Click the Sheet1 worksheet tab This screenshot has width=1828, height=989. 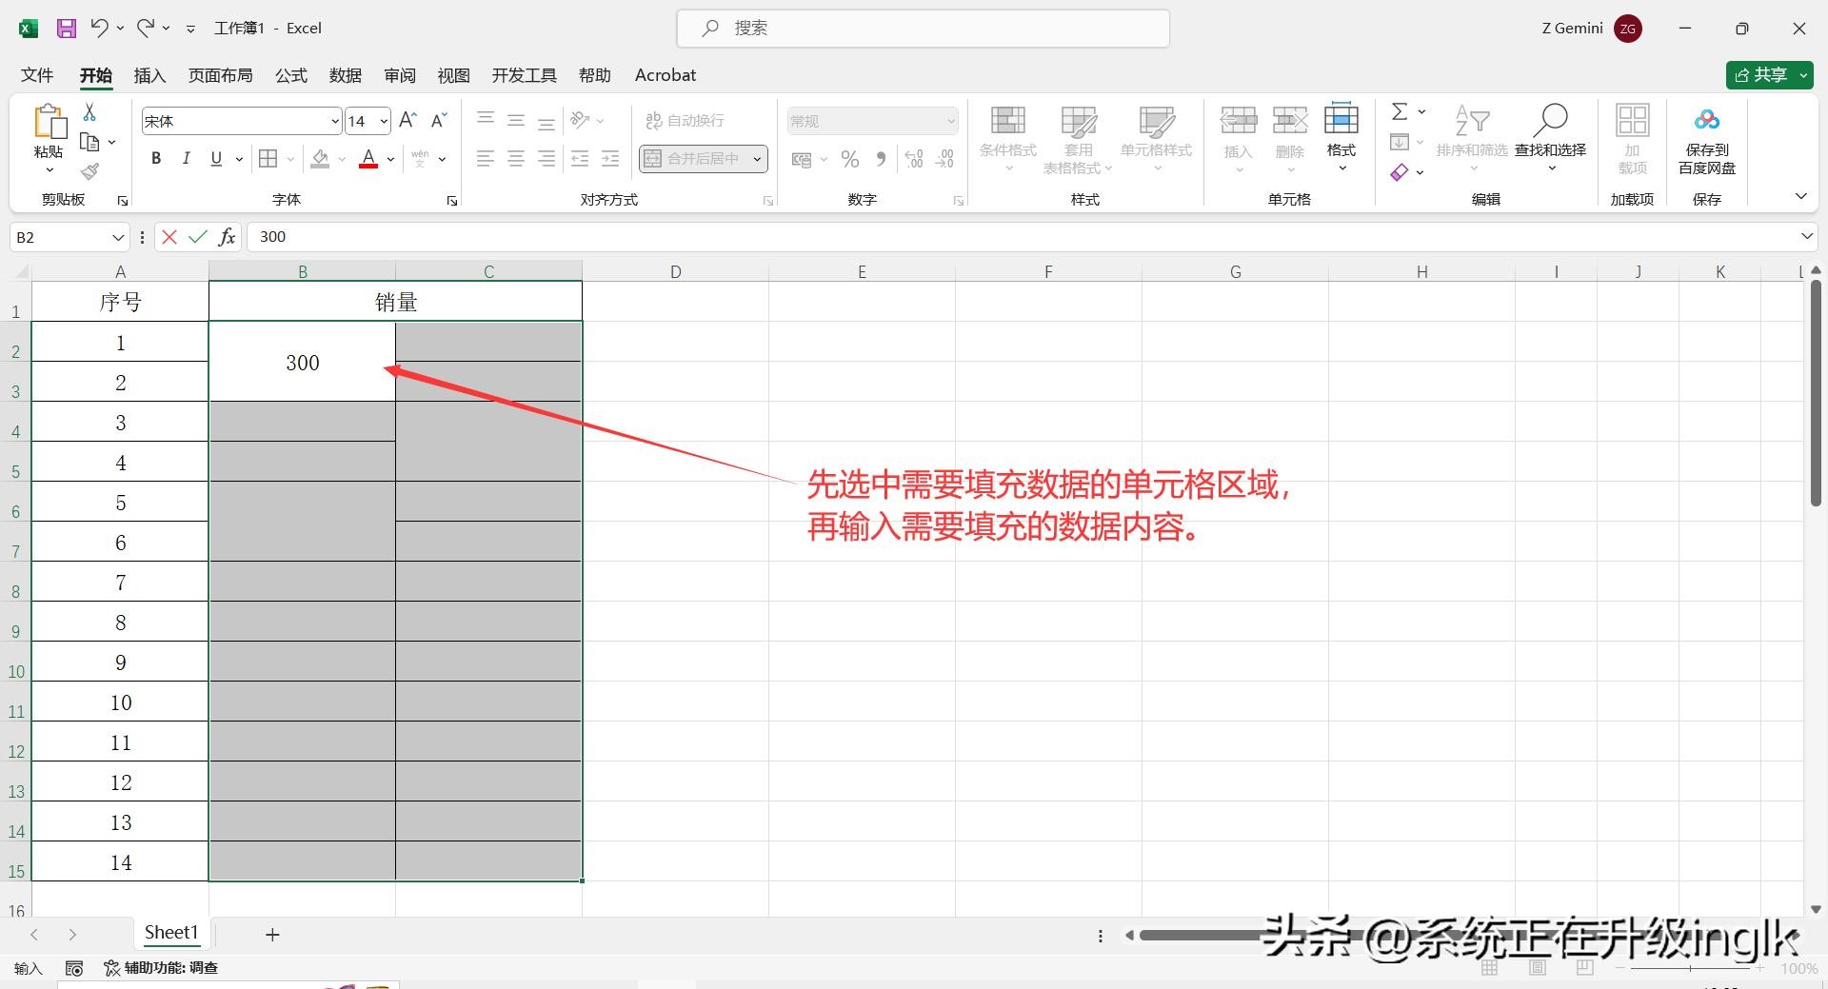[171, 933]
